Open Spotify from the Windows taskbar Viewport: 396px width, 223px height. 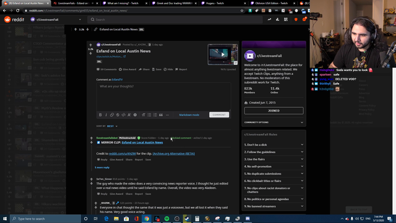click(166, 219)
